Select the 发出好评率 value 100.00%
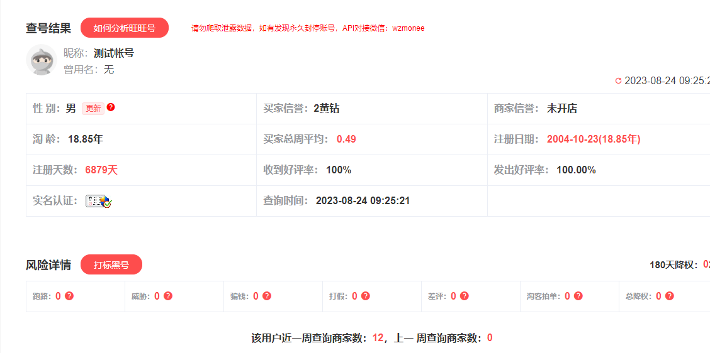Image resolution: width=710 pixels, height=353 pixels. [577, 170]
